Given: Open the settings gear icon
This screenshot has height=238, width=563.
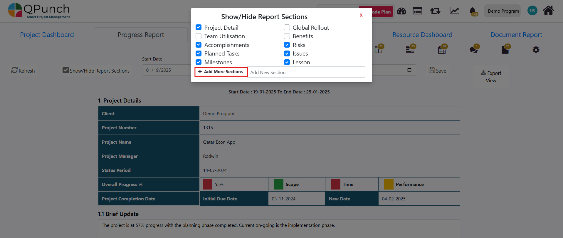Looking at the screenshot, I should pyautogui.click(x=536, y=50).
